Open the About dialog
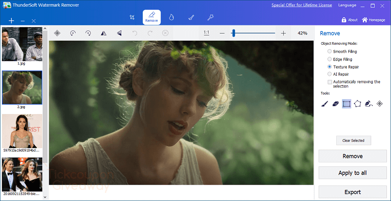391x201 pixels. coord(349,20)
